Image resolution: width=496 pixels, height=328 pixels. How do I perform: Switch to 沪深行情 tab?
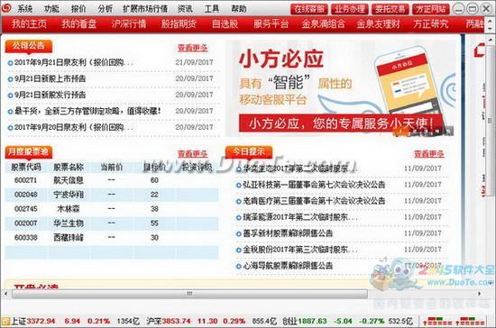coord(129,23)
